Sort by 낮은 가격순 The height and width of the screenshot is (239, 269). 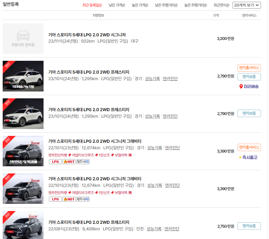(x=117, y=5)
